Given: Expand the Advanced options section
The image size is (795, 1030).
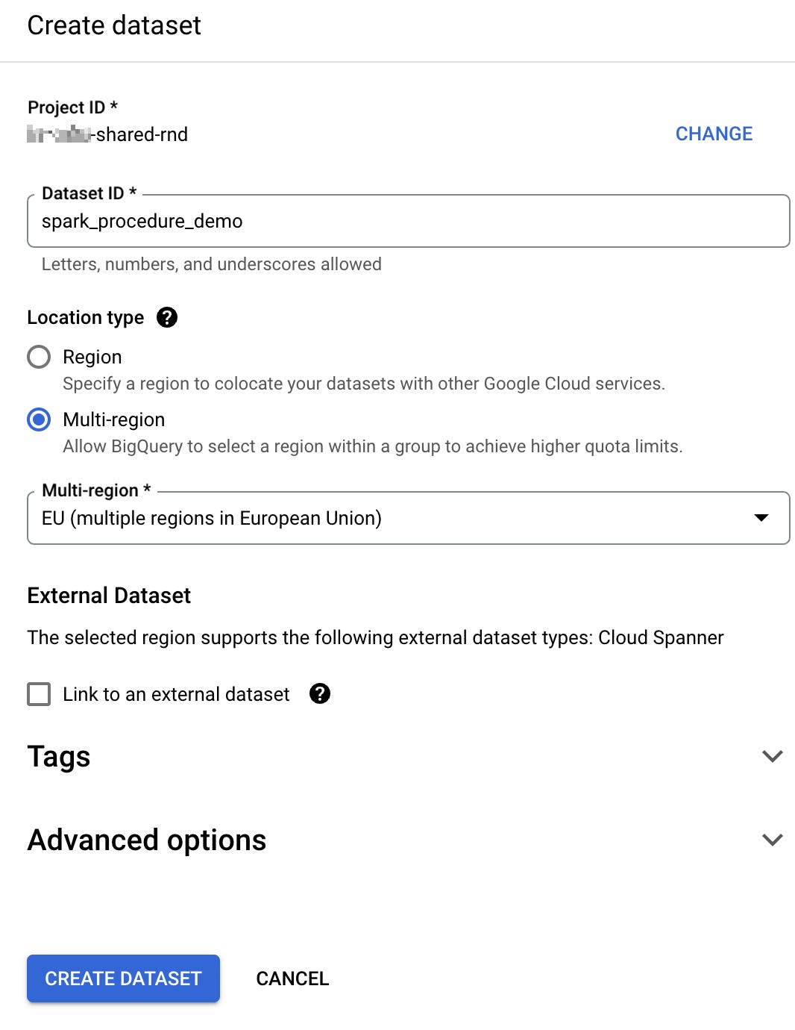Looking at the screenshot, I should tap(145, 840).
